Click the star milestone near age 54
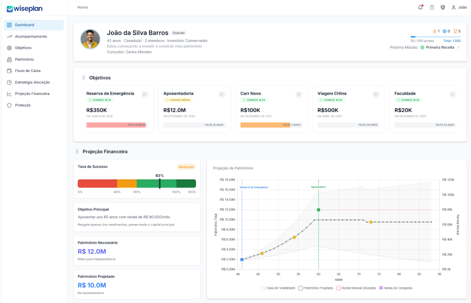471x303 pixels. [x=294, y=237]
